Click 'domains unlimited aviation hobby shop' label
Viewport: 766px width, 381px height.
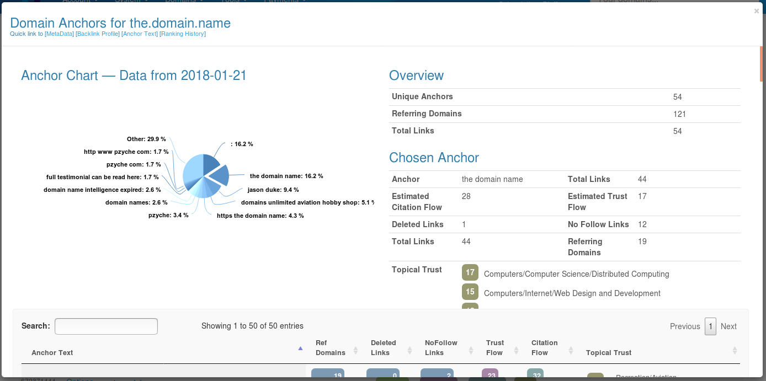[307, 202]
